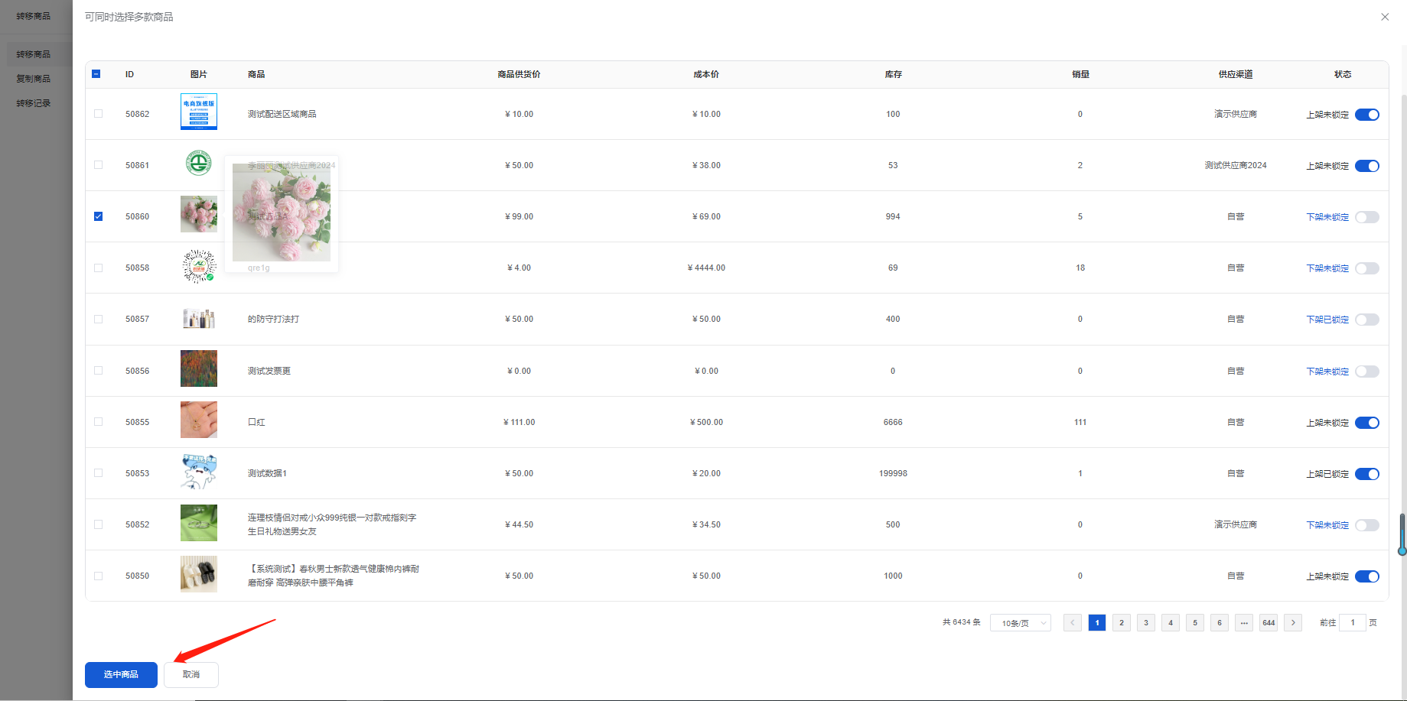Open the slippers thumbnail of product 50850

(x=199, y=574)
